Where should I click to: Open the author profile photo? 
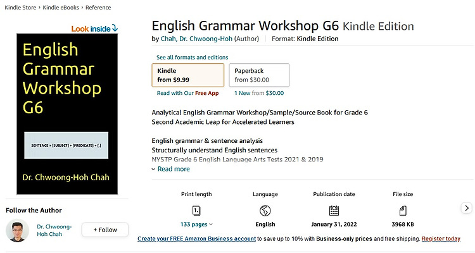(17, 230)
